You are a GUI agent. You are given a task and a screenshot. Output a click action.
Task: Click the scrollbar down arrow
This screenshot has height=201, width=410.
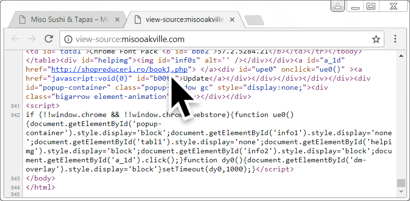(401, 192)
